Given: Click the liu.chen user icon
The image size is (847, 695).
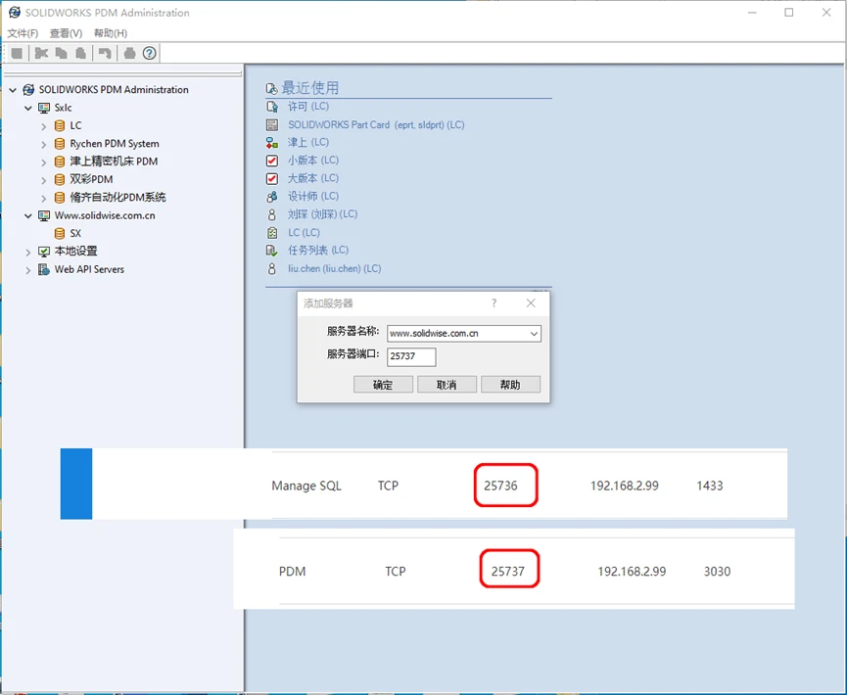Looking at the screenshot, I should (272, 268).
